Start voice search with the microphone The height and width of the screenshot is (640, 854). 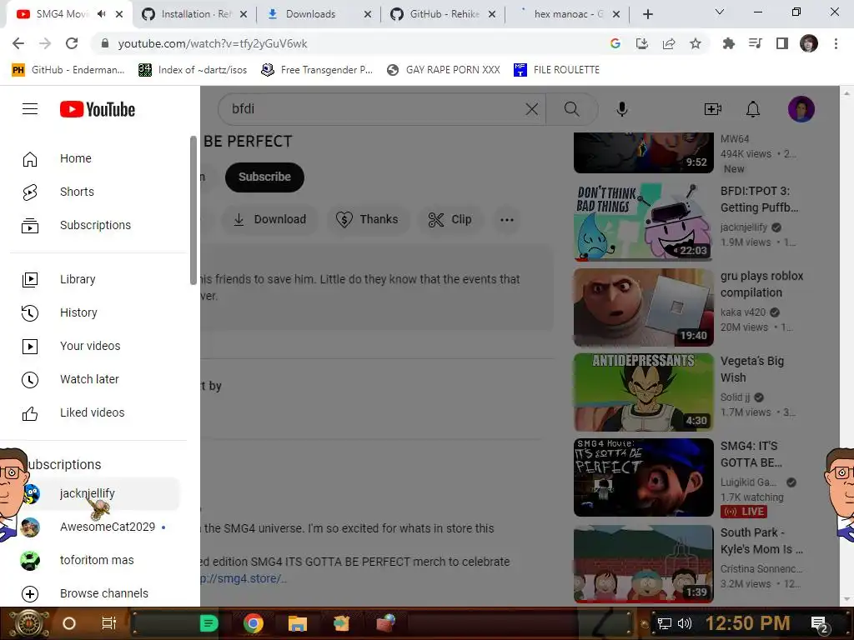622,109
